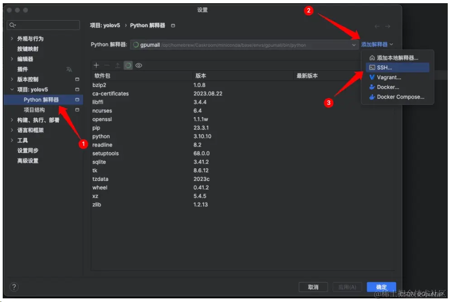Click in the settings search field
The image size is (450, 302).
coord(43,25)
